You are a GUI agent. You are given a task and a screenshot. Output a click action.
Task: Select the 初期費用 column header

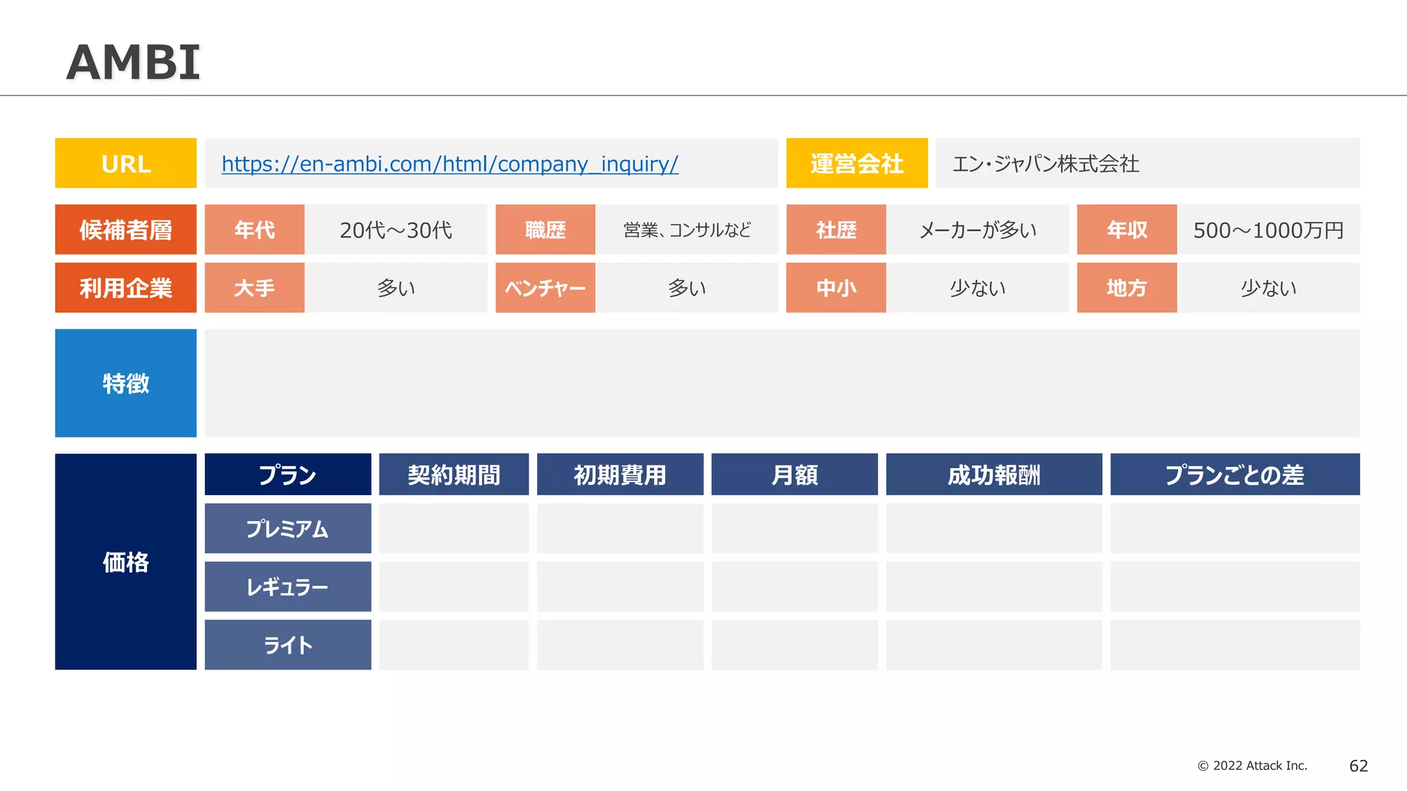[620, 474]
